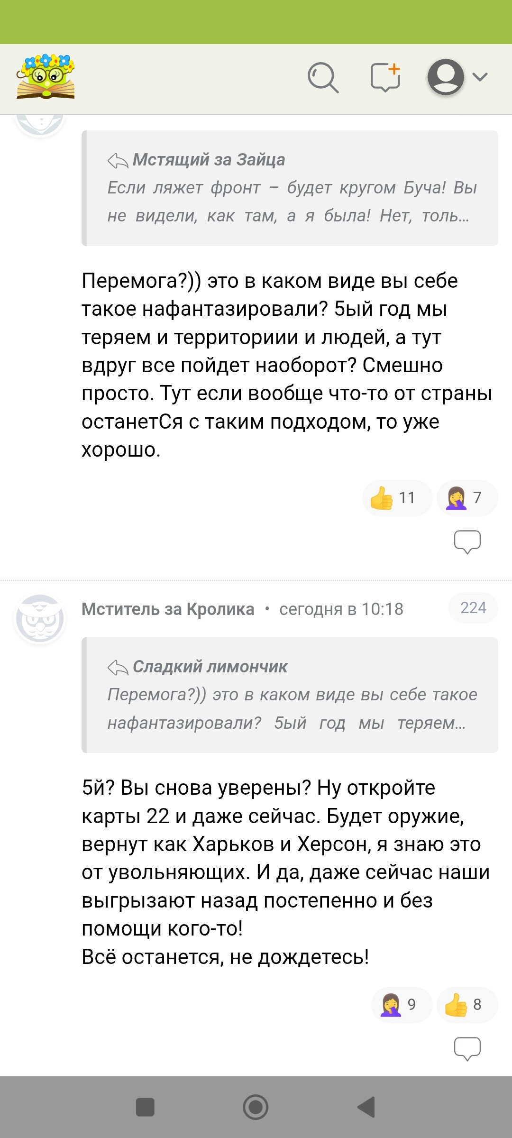Viewport: 512px width, 1138px height.
Task: Open comment number 224 link
Action: 473,608
